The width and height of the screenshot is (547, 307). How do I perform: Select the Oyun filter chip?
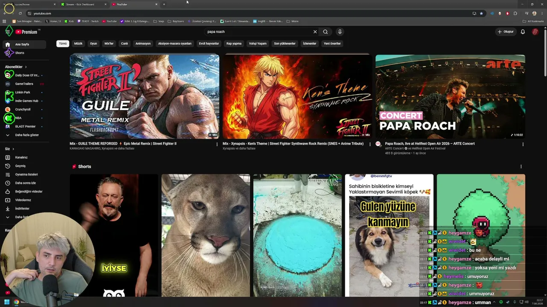[94, 43]
